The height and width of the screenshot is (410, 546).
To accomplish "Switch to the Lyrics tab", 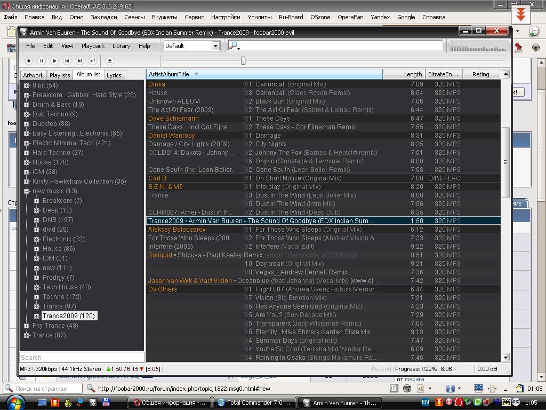I will pyautogui.click(x=114, y=75).
